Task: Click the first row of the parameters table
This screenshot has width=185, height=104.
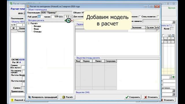Action: click(x=117, y=31)
